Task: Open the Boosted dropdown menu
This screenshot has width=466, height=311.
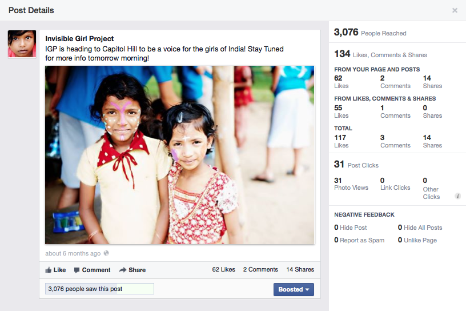Action: 294,289
